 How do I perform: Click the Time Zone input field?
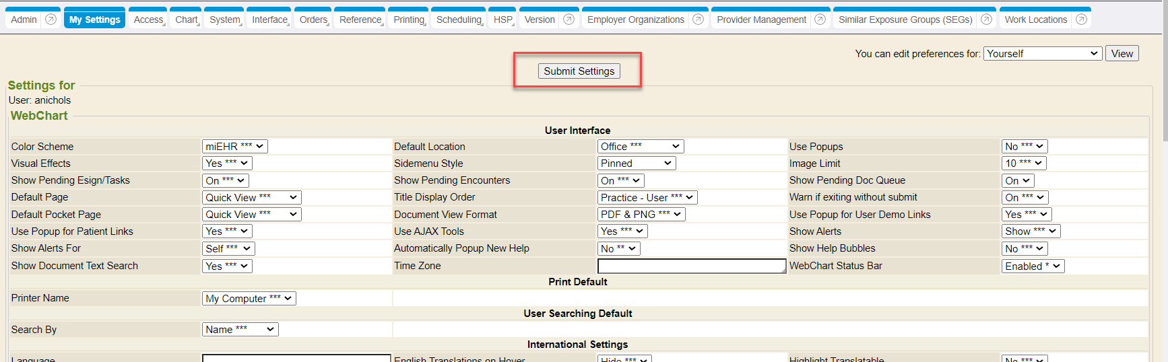tap(691, 266)
